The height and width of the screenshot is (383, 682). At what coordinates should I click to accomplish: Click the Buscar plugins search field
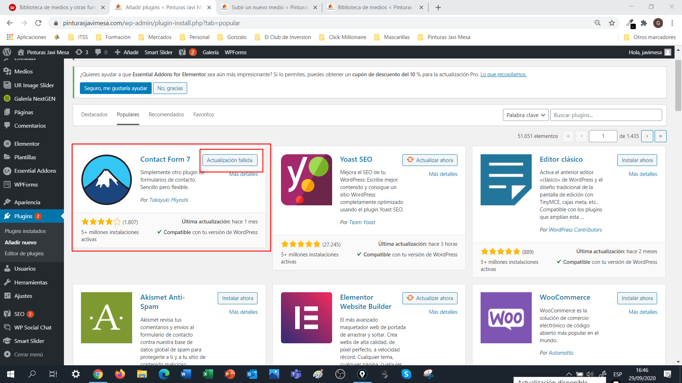[x=606, y=115]
